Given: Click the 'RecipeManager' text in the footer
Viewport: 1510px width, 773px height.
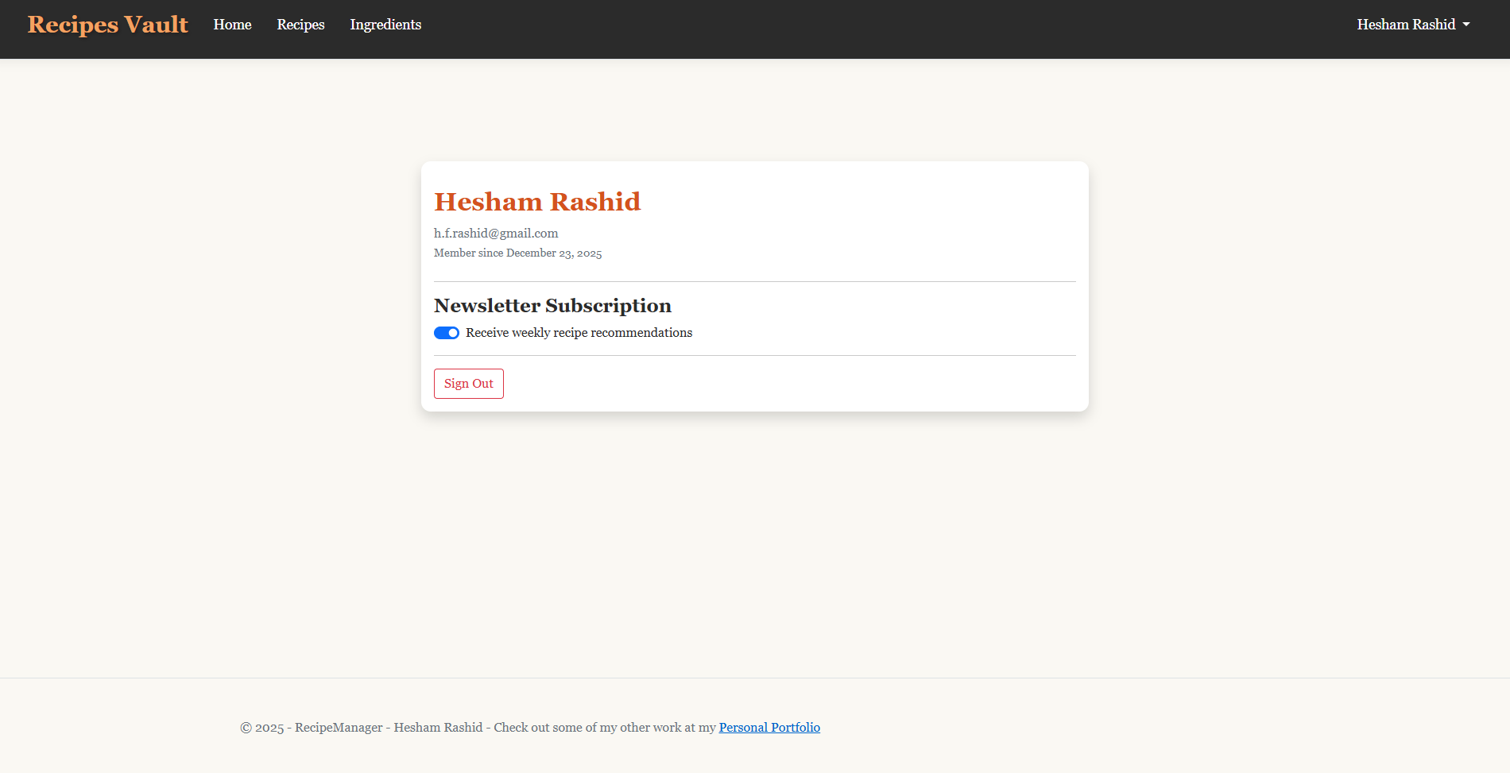Looking at the screenshot, I should point(339,728).
